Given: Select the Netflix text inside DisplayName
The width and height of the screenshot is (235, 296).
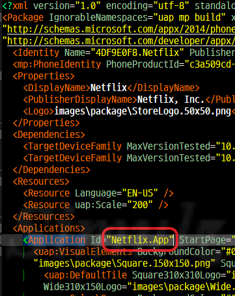Looking at the screenshot, I should (109, 88).
